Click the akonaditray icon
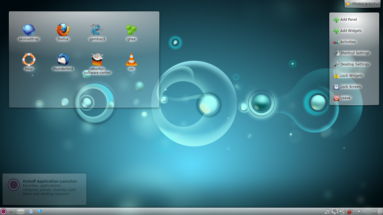 (29, 30)
